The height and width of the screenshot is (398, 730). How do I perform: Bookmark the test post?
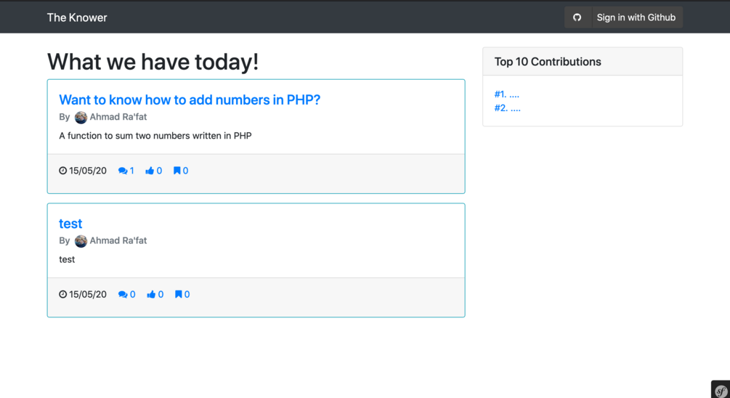(x=178, y=294)
